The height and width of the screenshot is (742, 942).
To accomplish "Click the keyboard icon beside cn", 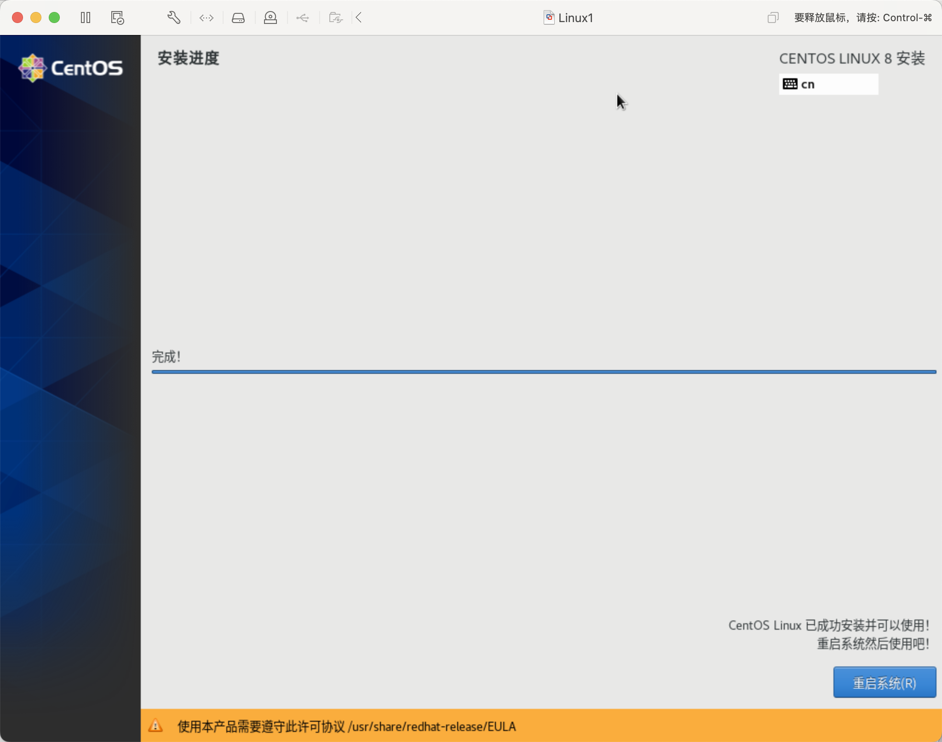I will [x=790, y=84].
